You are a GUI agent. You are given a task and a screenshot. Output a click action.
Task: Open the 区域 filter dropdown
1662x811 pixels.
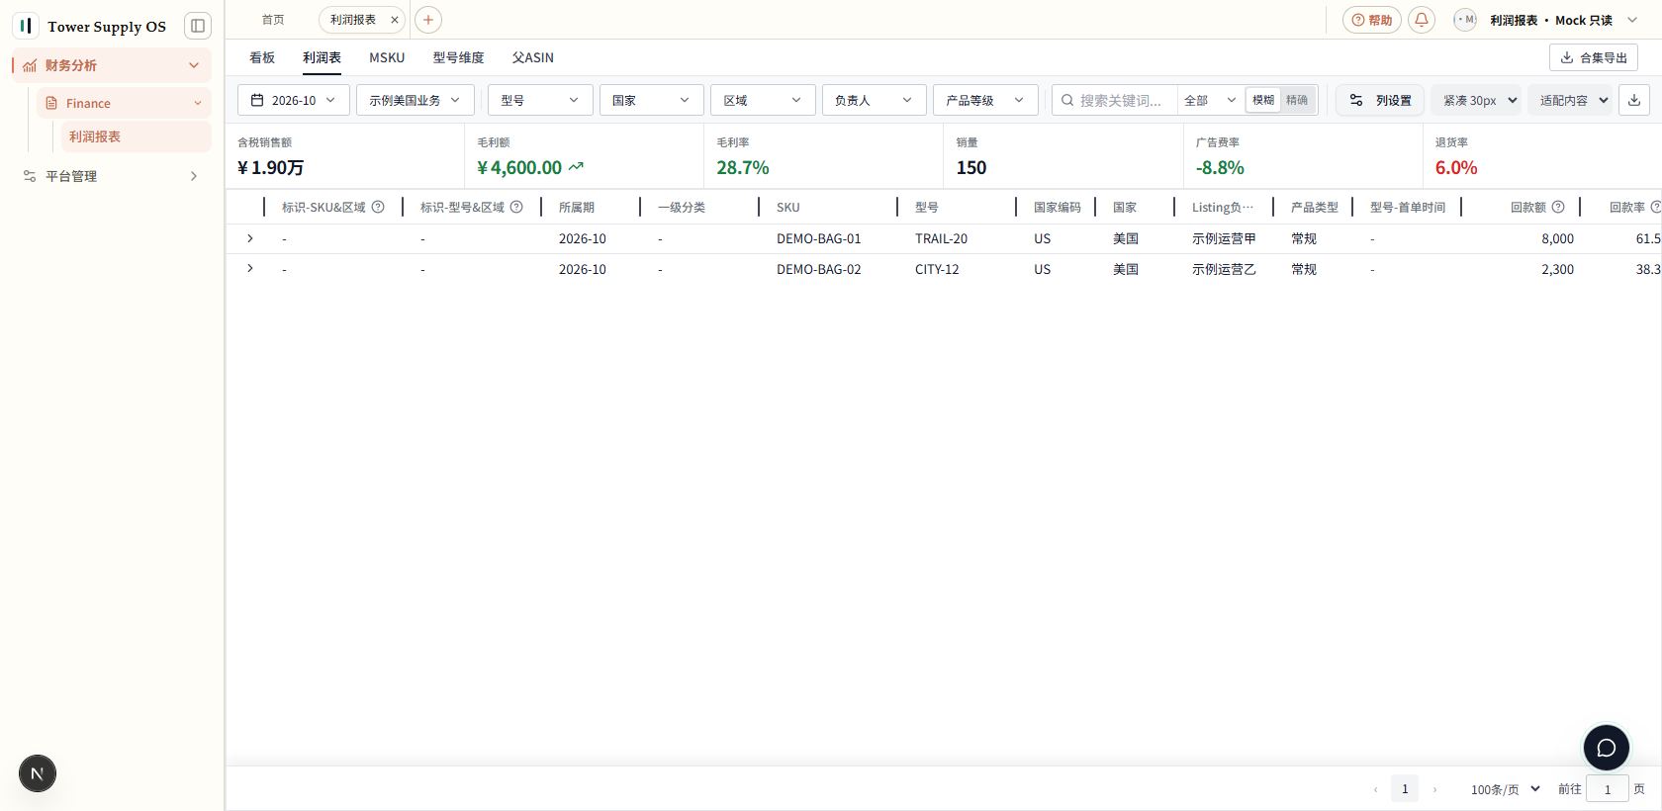click(x=763, y=100)
